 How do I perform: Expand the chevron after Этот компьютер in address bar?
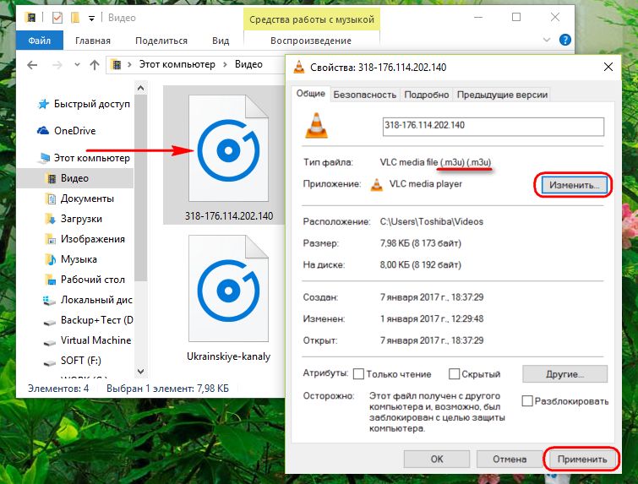click(x=225, y=65)
